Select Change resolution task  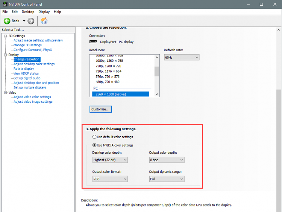click(x=27, y=59)
